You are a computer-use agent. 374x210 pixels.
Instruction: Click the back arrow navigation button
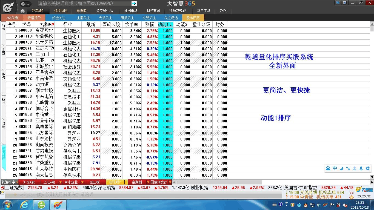(x=23, y=4)
